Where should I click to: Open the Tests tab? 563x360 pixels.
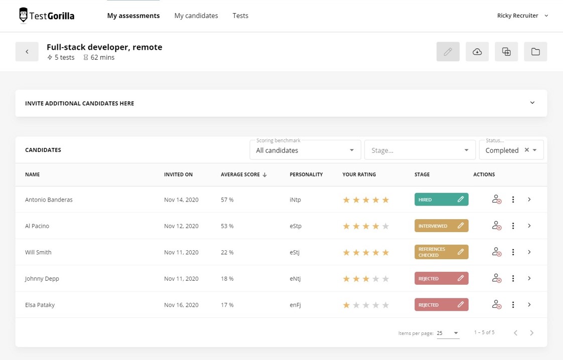coord(240,16)
